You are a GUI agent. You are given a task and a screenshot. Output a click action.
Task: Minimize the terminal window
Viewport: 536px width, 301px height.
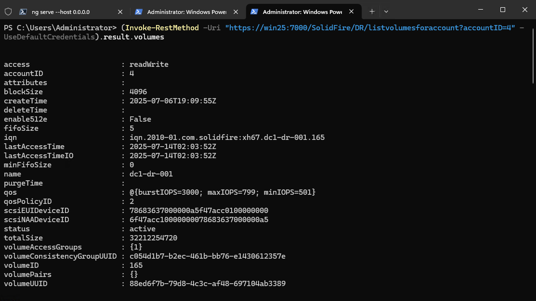point(481,10)
